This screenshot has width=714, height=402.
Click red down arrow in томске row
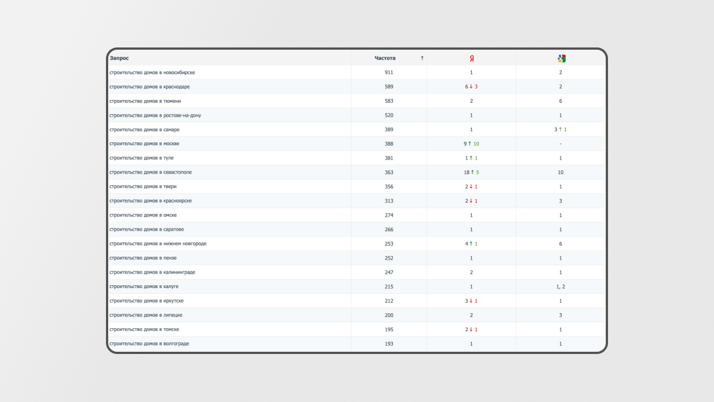(x=471, y=329)
